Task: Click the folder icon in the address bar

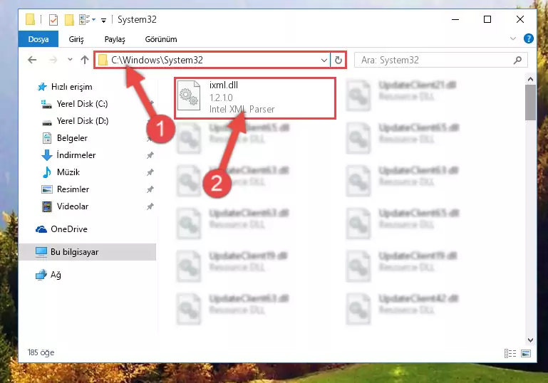Action: (x=103, y=60)
